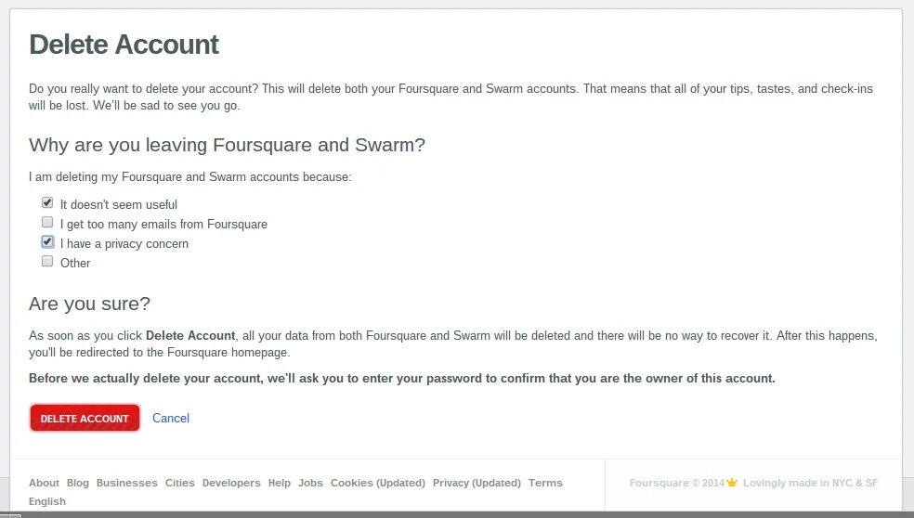914x518 pixels.
Task: Cancel account deletion via Cancel link
Action: coord(171,419)
